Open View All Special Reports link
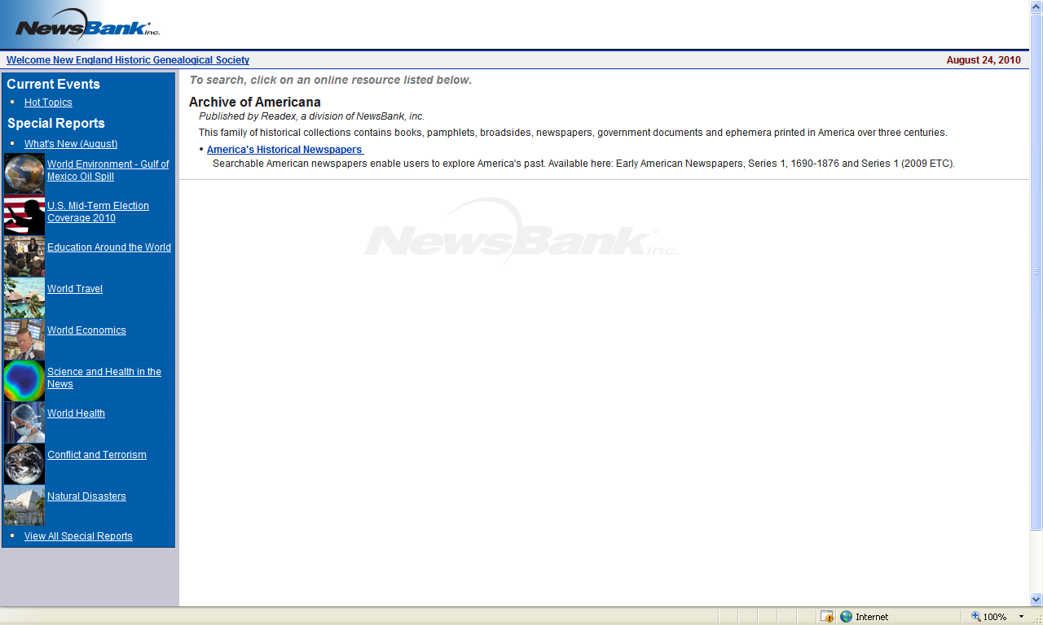The image size is (1043, 625). click(x=78, y=536)
